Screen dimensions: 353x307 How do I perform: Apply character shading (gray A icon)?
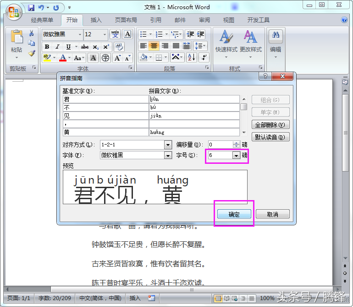pos(93,58)
